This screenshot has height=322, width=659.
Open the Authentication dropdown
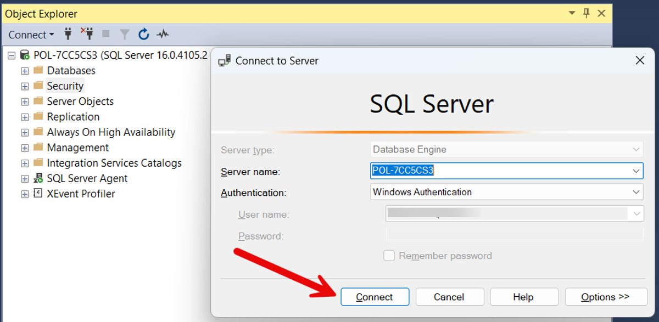click(636, 192)
